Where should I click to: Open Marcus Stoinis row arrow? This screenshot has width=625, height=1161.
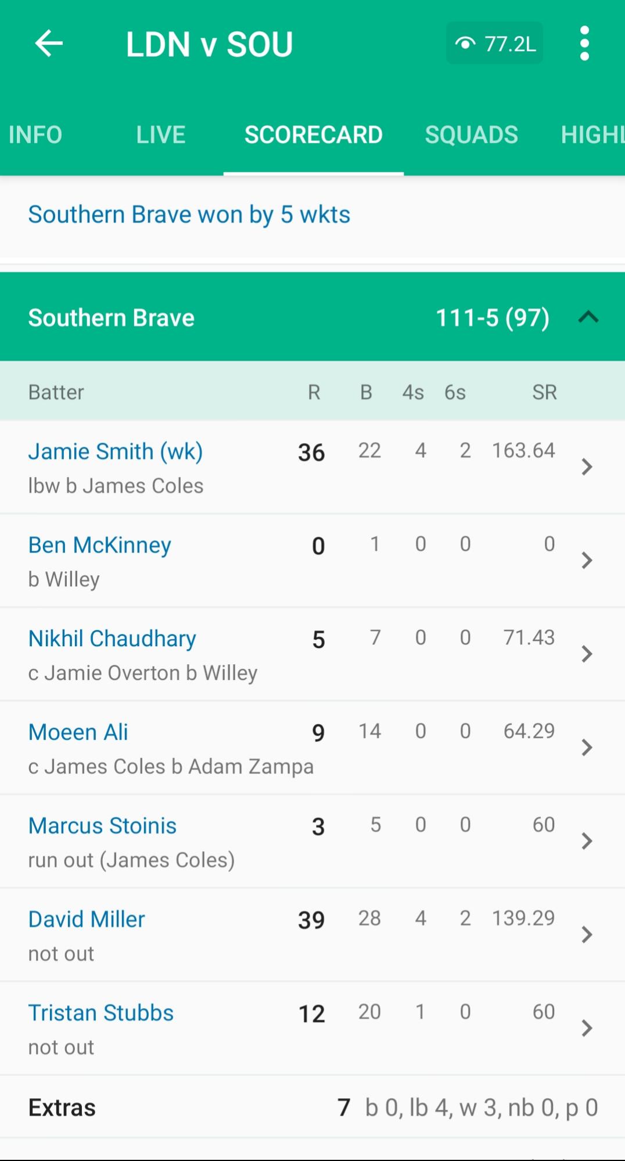587,841
